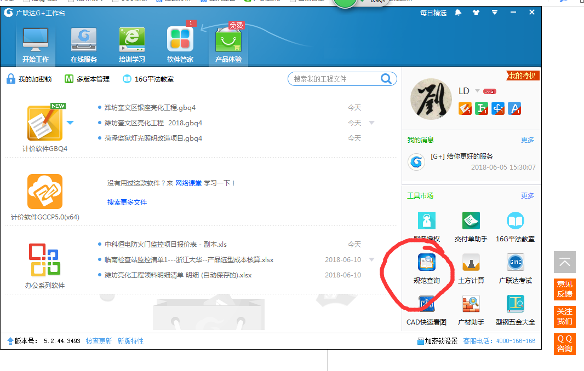Screen dimensions: 584x371
Task: Open 潍坊亮化工程领料明细清单 xlsx file
Action: 178,275
